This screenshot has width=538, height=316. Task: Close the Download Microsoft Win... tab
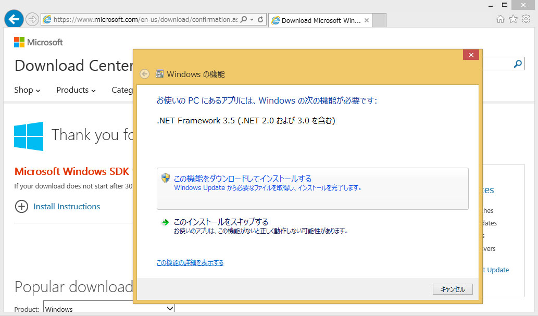click(367, 21)
